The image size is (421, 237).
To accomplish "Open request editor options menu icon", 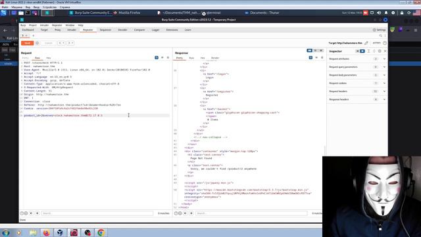I will coord(168,57).
